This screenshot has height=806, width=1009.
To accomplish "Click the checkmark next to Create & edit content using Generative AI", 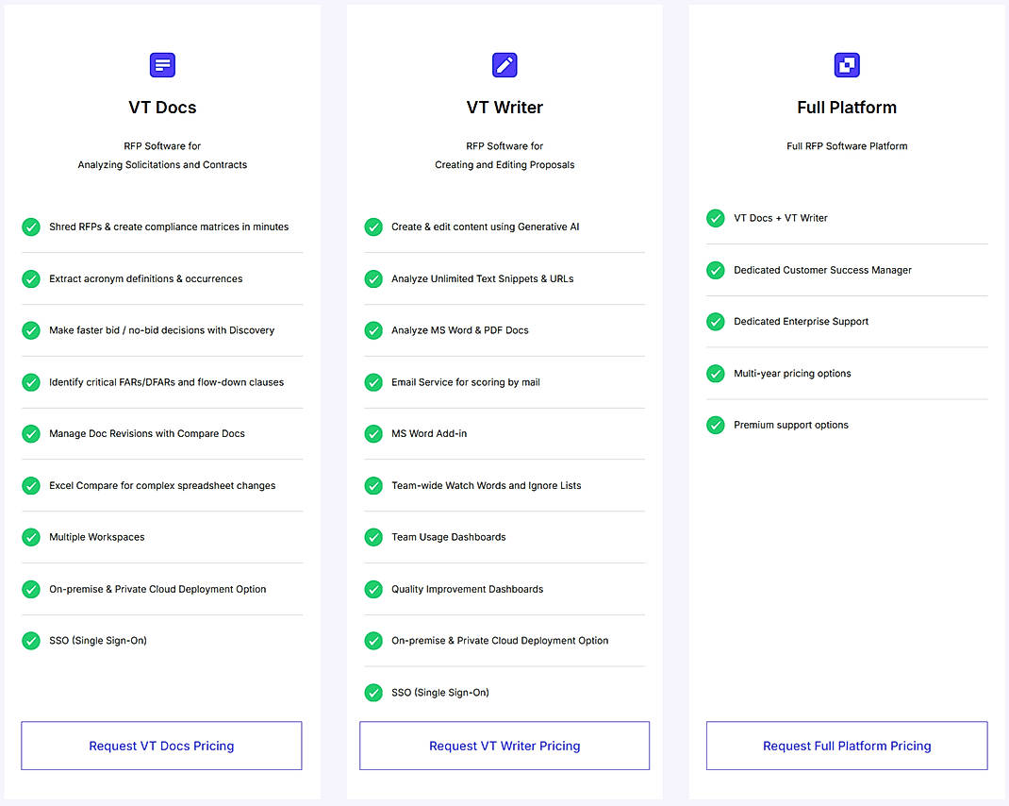I will coord(372,227).
